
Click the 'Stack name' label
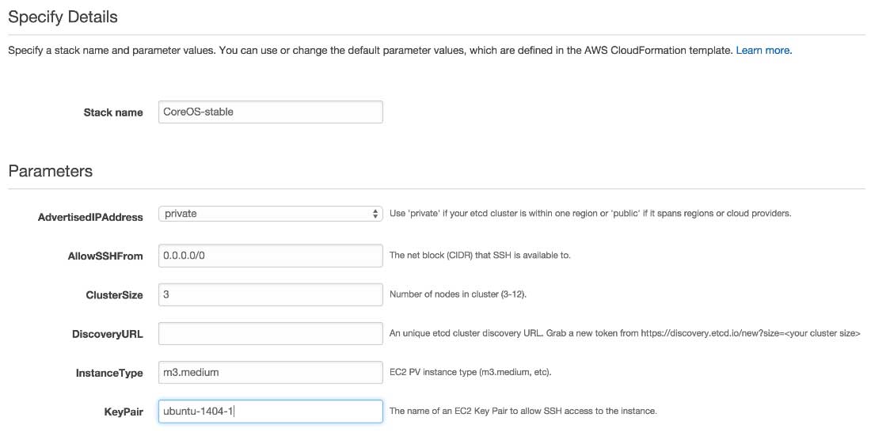(x=113, y=112)
